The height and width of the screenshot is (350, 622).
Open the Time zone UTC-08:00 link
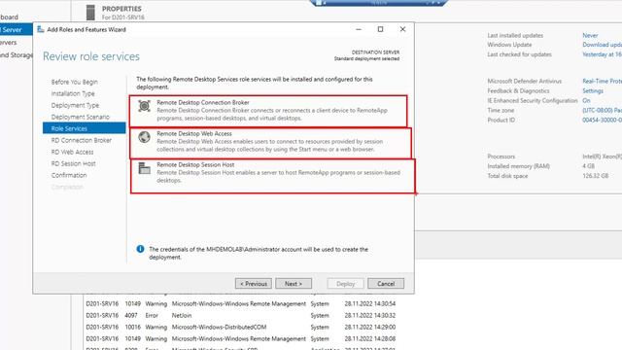[602, 110]
